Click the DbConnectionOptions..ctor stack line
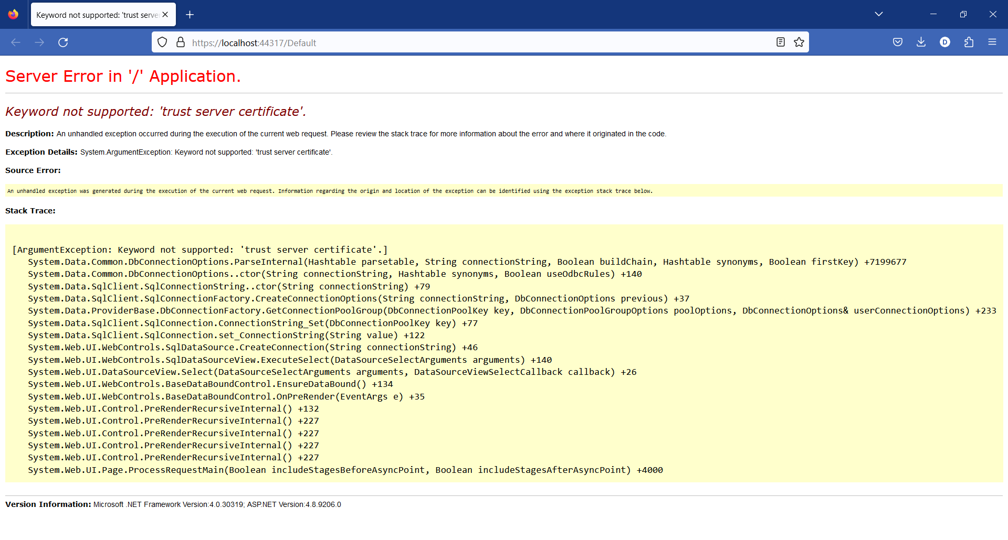 tap(335, 274)
